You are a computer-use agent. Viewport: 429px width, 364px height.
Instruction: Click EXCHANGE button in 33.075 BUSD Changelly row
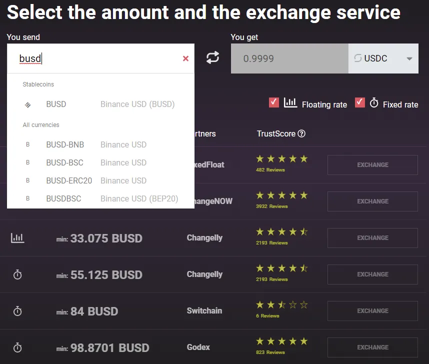(x=372, y=238)
